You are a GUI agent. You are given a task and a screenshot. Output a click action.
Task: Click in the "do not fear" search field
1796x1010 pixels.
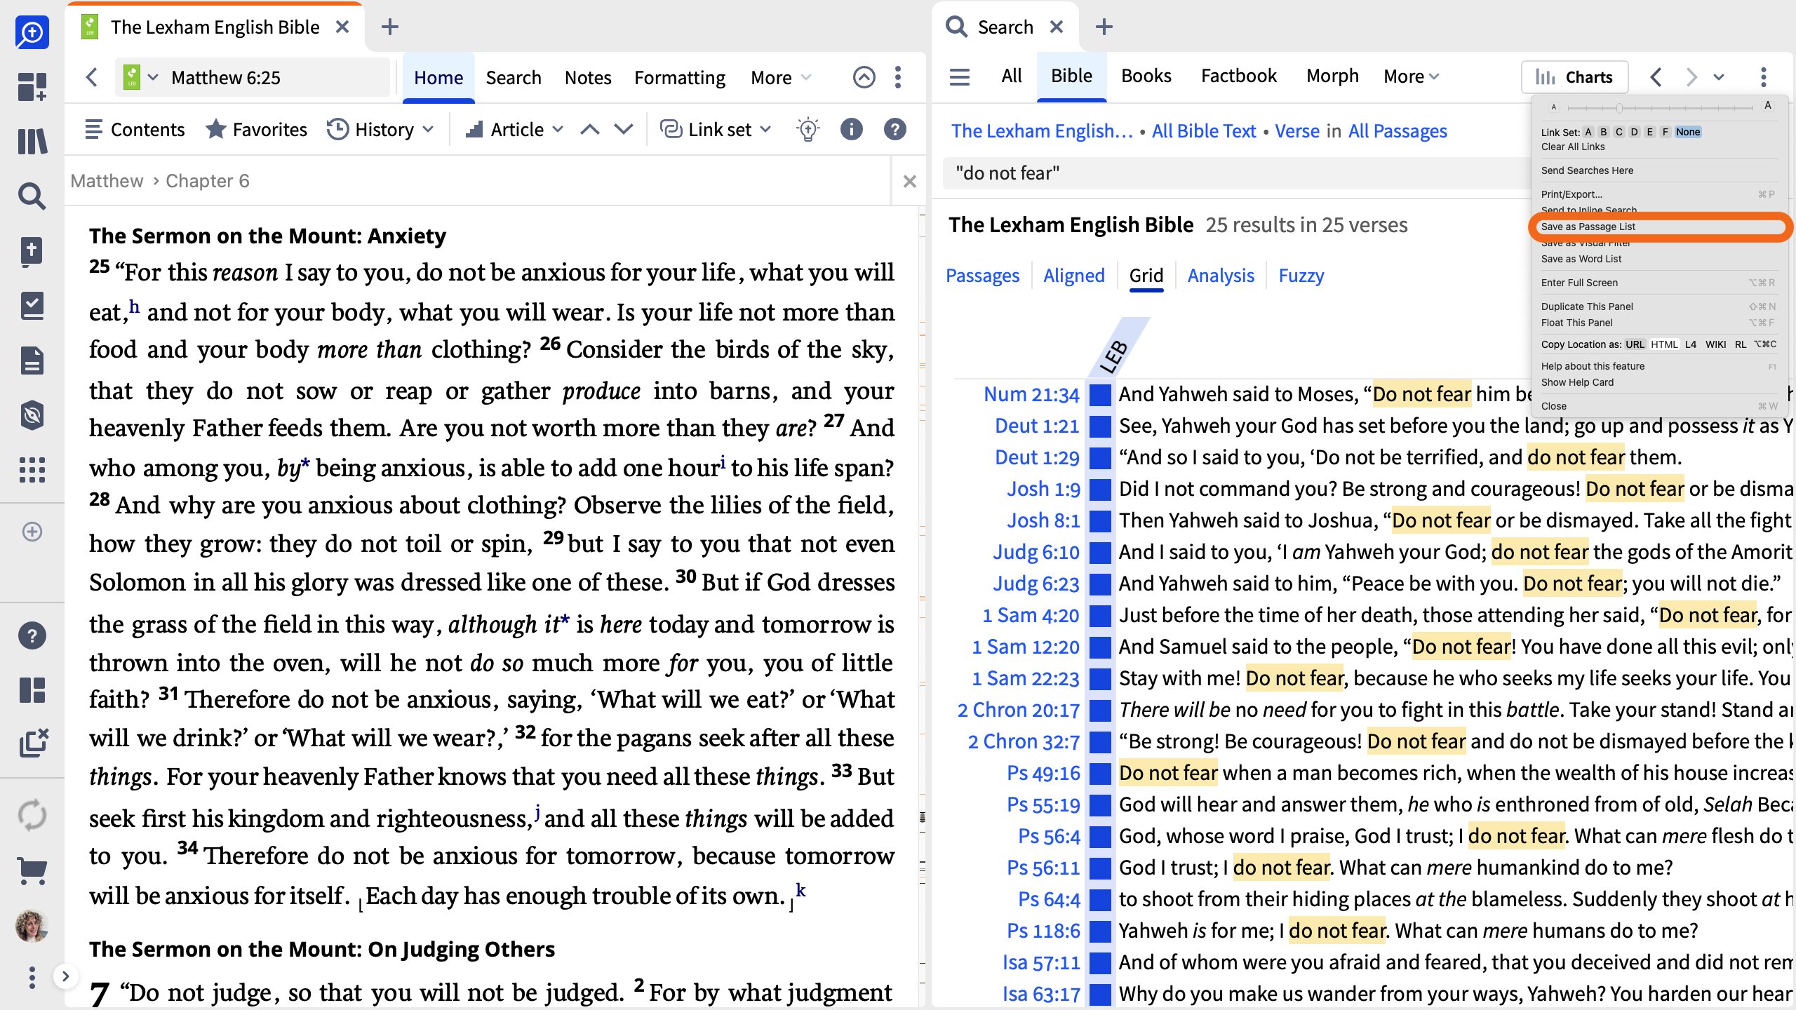click(1235, 173)
